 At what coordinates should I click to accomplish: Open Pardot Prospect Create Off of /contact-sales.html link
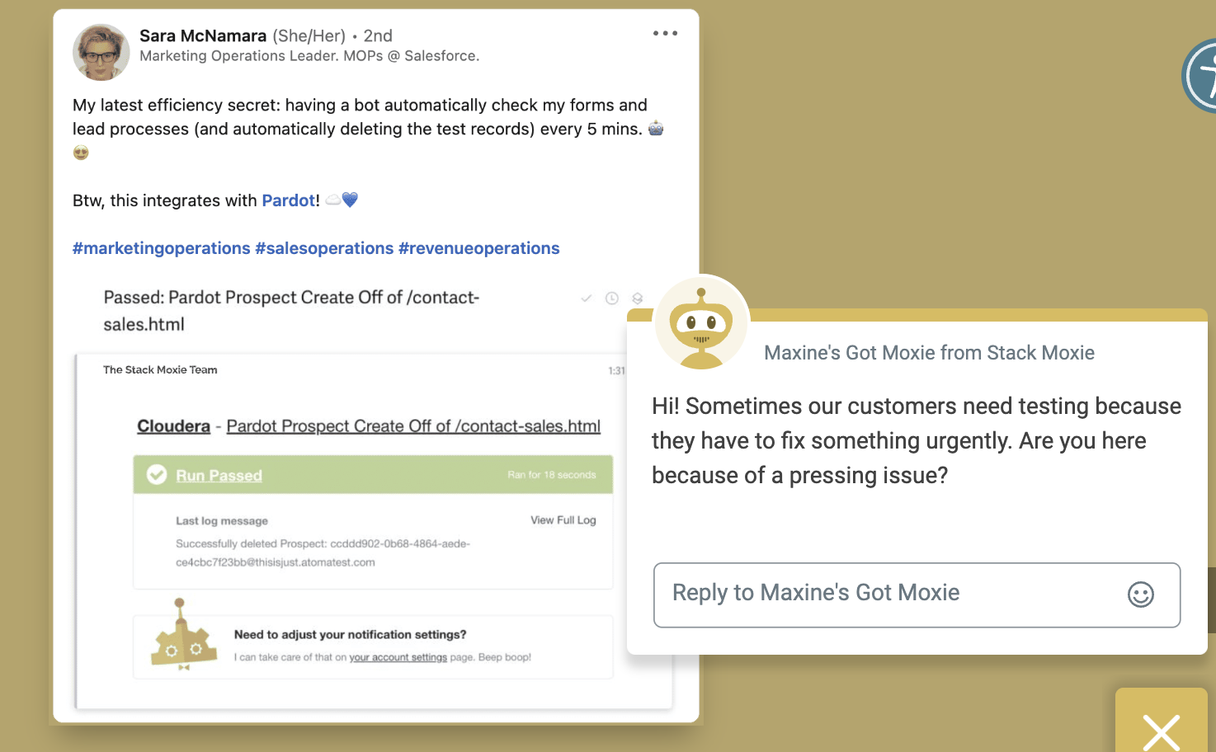[x=413, y=426]
